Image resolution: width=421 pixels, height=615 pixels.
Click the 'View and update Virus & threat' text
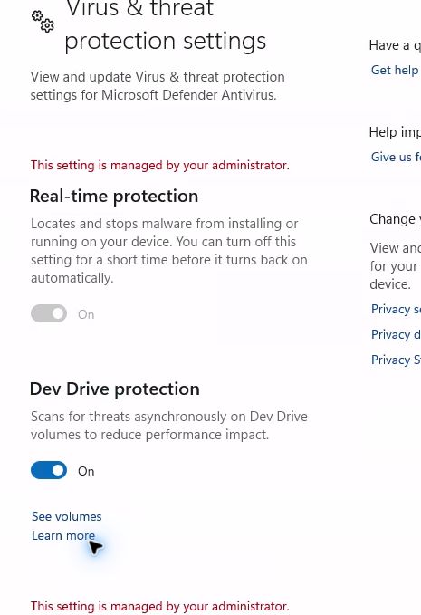158,86
